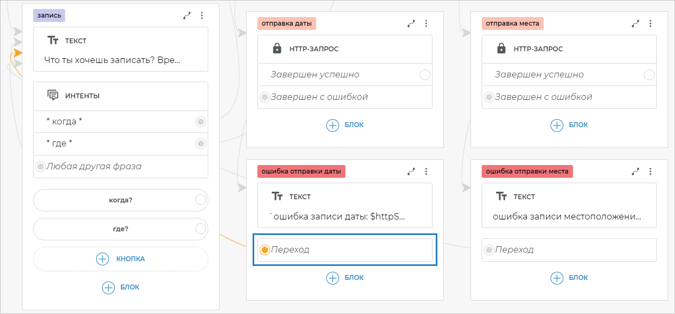
Task: Click lock icon in 'отправка места' HTTP block
Action: (x=501, y=49)
